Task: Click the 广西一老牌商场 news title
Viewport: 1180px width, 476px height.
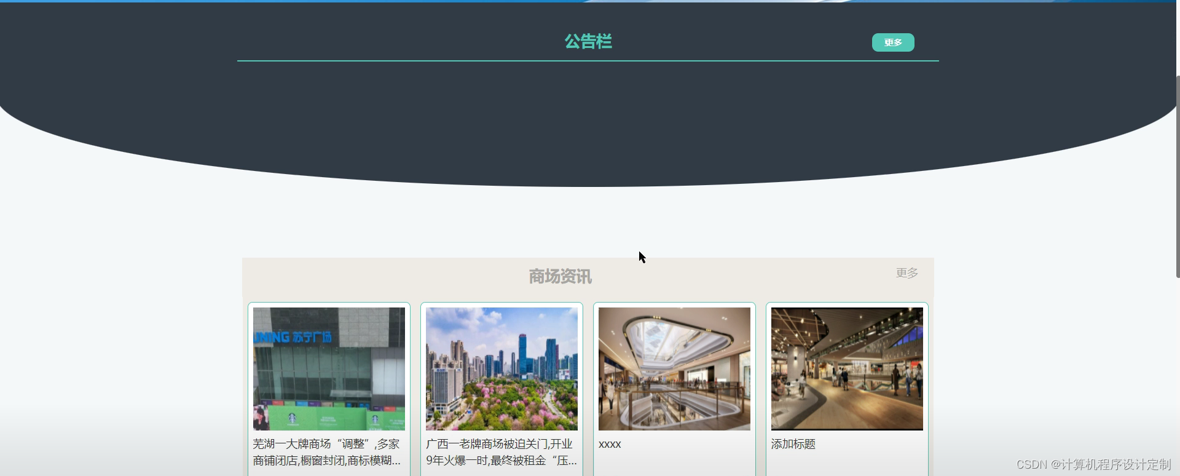Action: (x=502, y=452)
